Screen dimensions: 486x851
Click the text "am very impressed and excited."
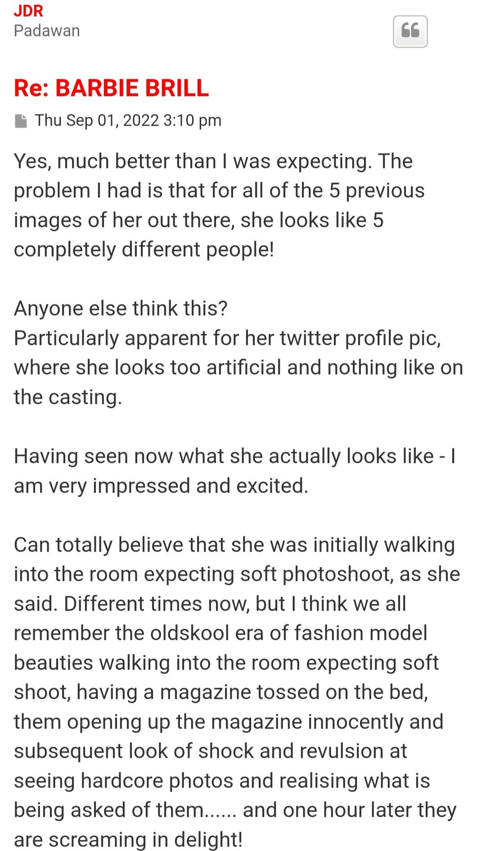tap(161, 486)
